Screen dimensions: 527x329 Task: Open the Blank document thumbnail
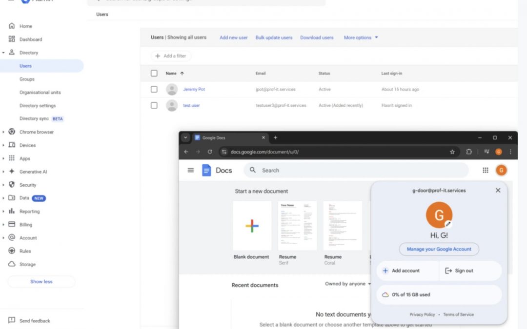pyautogui.click(x=252, y=226)
